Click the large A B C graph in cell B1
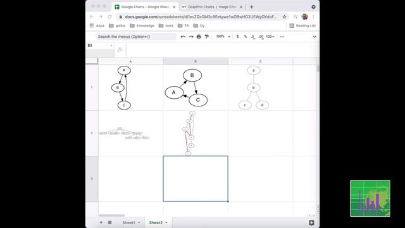 (186, 87)
